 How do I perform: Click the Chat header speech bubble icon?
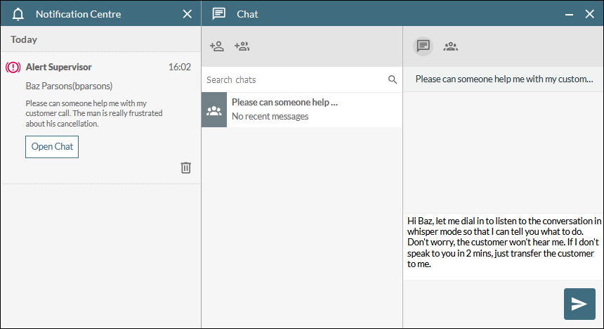pos(219,14)
